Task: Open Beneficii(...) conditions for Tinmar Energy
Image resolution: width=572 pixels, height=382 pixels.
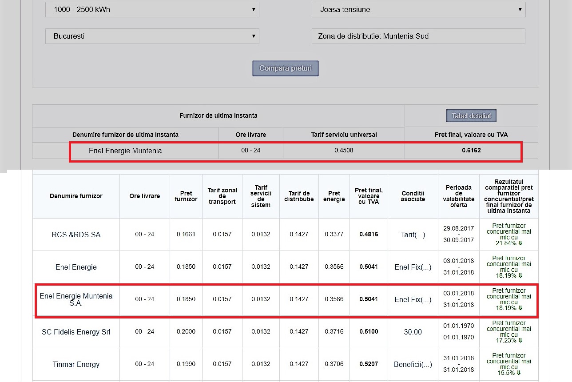Action: (413, 364)
